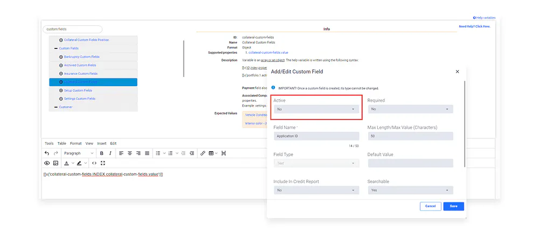Image resolution: width=539 pixels, height=232 pixels.
Task: Insert a link with the chain icon
Action: tap(203, 153)
